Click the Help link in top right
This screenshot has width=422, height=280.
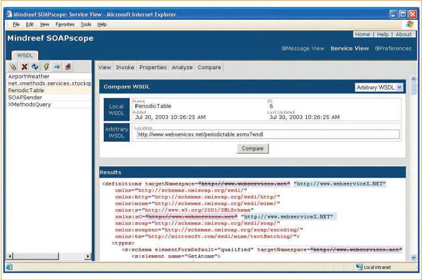pyautogui.click(x=382, y=35)
